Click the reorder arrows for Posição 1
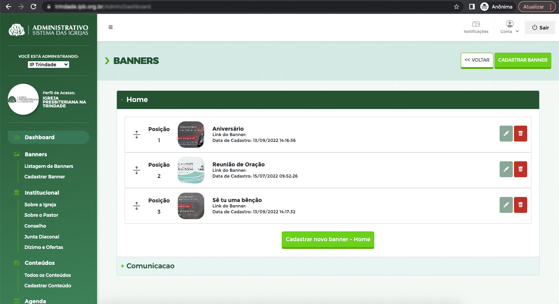The height and width of the screenshot is (304, 559). [136, 135]
